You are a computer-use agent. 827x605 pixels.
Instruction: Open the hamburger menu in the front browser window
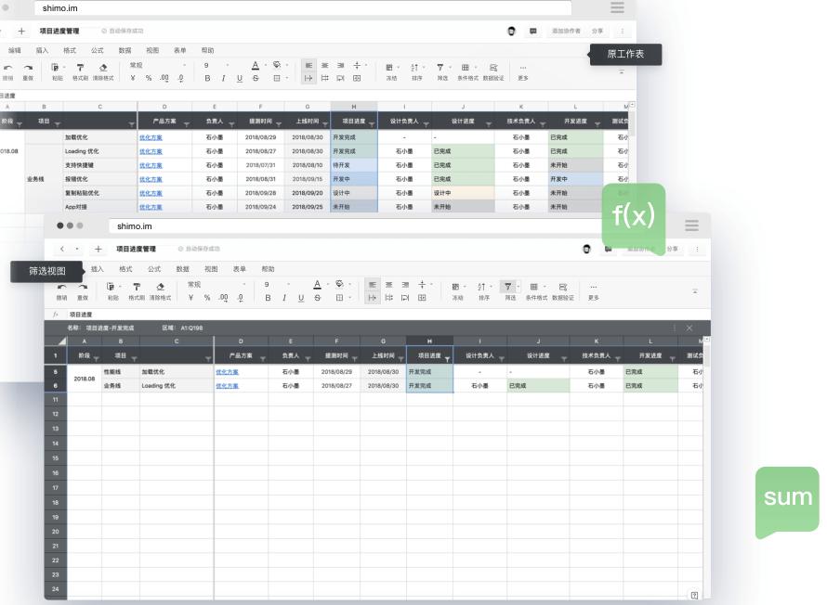(x=691, y=225)
